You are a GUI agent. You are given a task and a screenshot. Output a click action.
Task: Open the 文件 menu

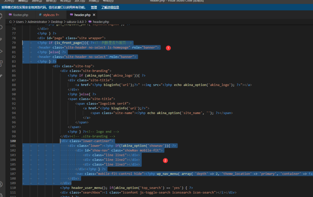click(9, 1)
